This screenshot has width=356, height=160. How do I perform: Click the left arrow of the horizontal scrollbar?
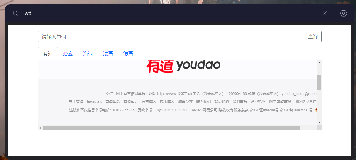click(40, 128)
